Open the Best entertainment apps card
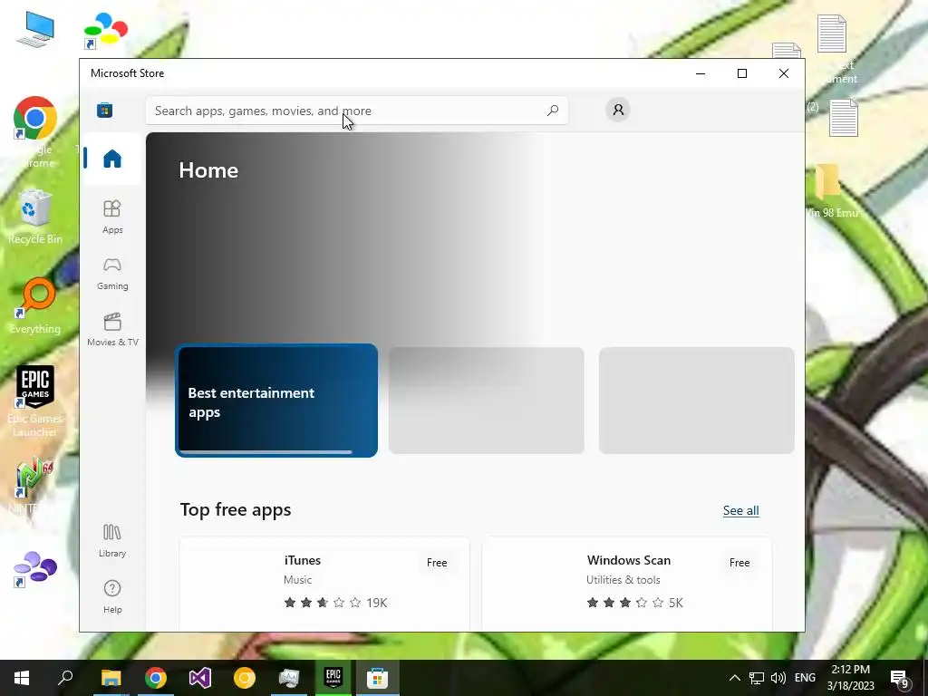The width and height of the screenshot is (928, 696). pos(276,401)
